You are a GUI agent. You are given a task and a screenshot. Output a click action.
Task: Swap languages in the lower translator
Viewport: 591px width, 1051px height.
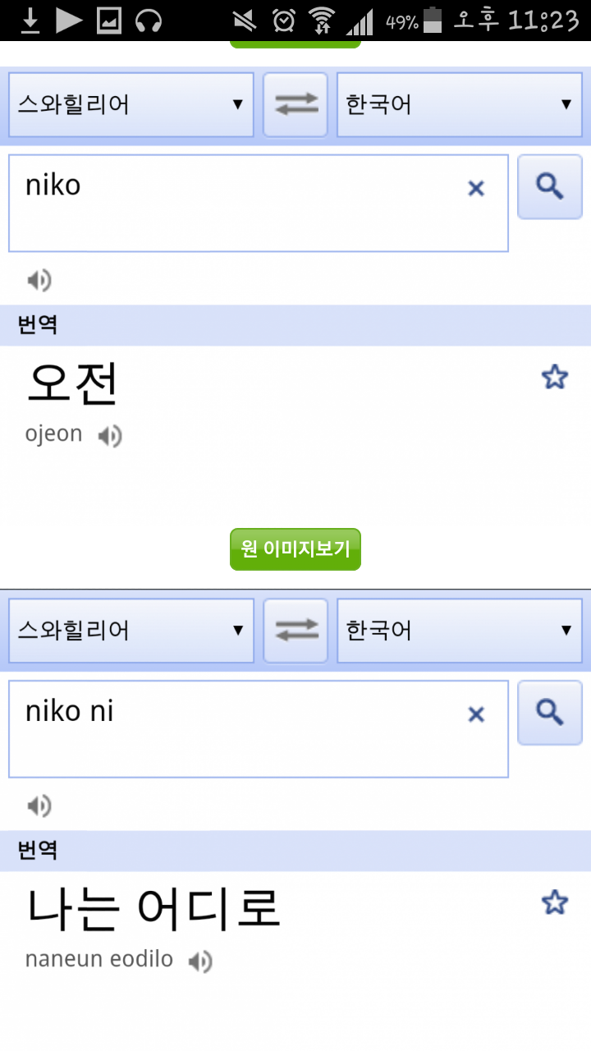tap(295, 631)
